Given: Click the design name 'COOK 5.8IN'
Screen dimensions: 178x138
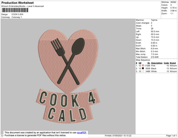Looking at the screenshot, I should (x=17, y=14).
